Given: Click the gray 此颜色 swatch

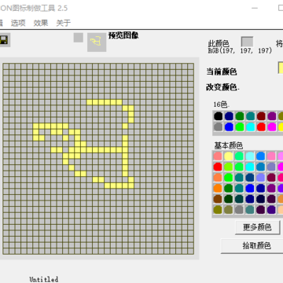Looking at the screenshot, I should [x=247, y=42].
